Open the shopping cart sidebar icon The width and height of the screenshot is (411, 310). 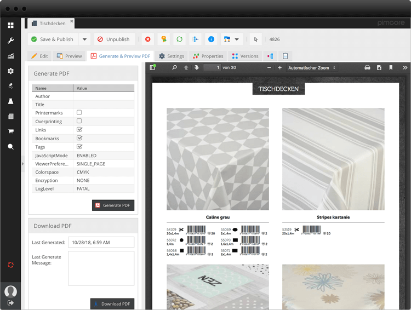click(10, 131)
